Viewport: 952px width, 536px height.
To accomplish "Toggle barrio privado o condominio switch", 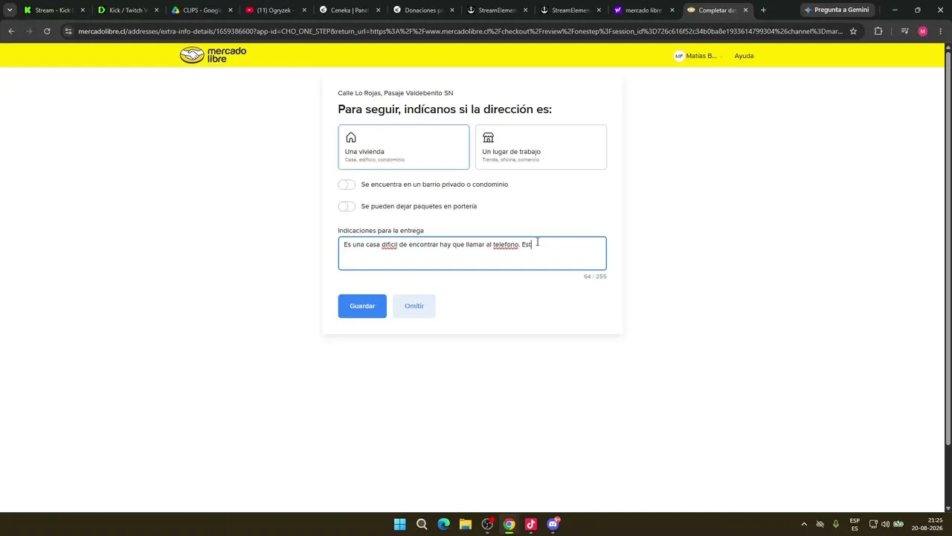I will (x=347, y=185).
